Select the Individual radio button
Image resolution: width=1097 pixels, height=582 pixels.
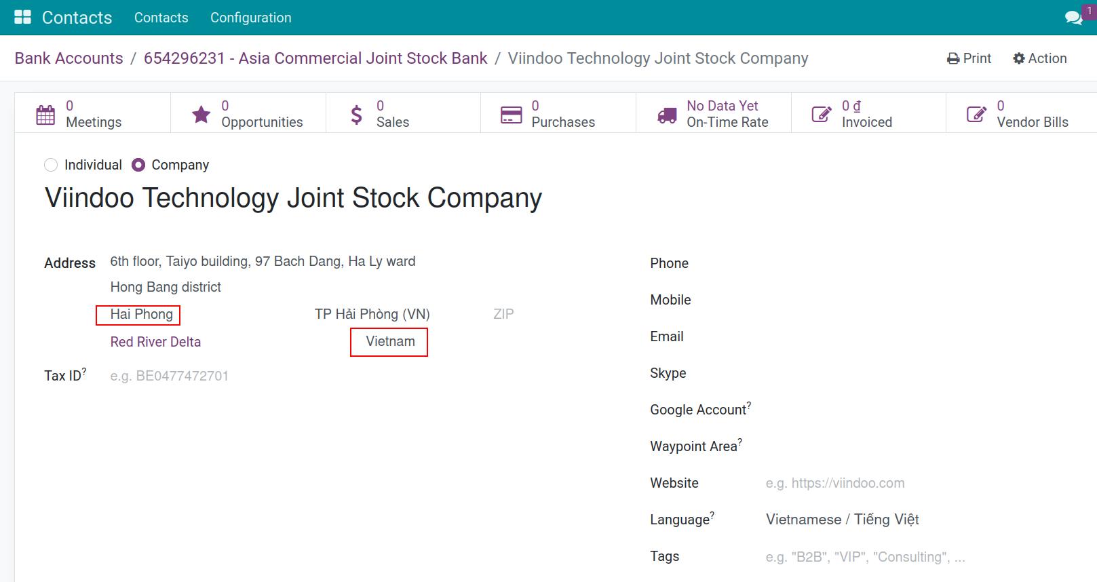click(51, 165)
